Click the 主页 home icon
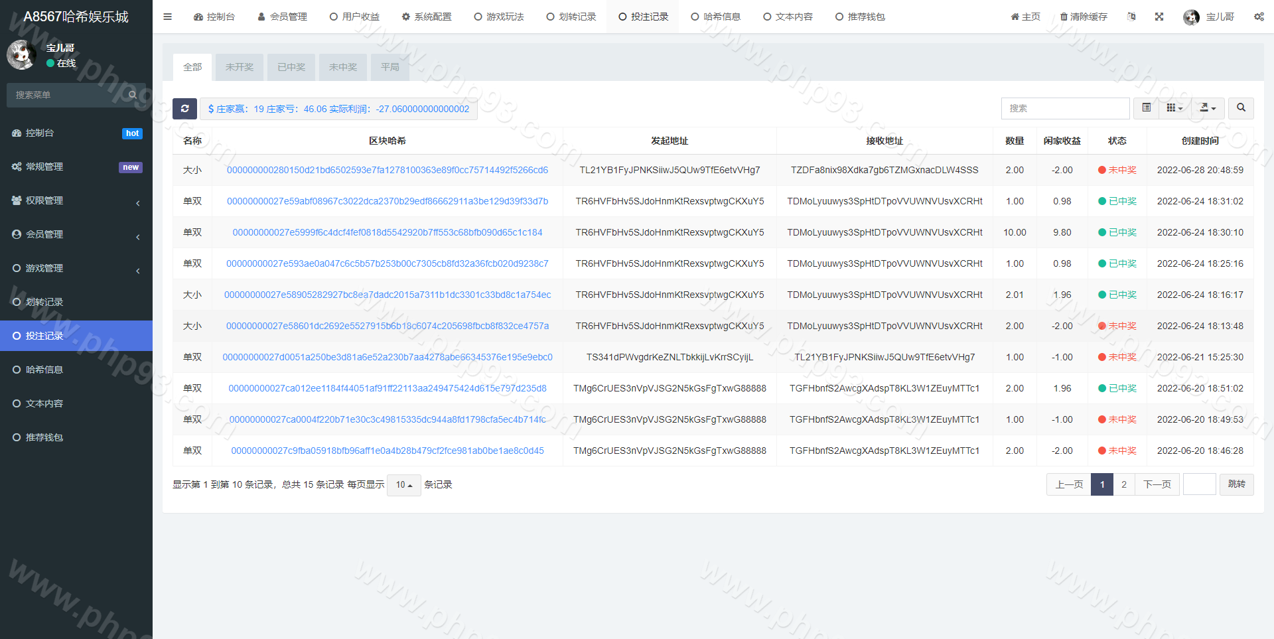1274x639 pixels. pos(1015,17)
